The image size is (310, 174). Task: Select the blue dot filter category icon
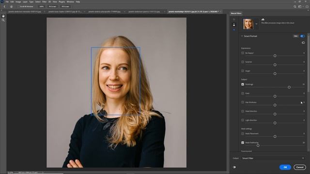[x=234, y=30]
